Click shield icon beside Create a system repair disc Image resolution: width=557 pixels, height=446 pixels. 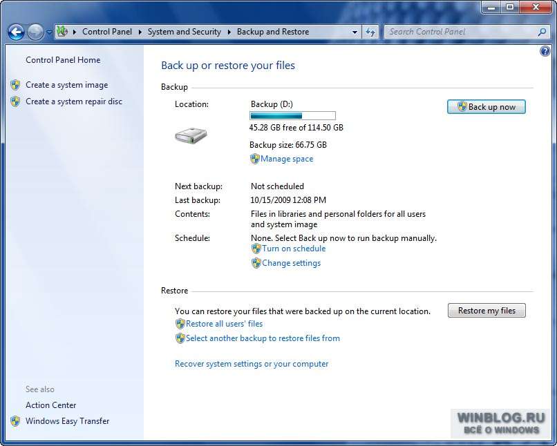coord(15,101)
